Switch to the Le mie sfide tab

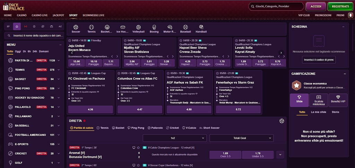pyautogui.click(x=318, y=112)
